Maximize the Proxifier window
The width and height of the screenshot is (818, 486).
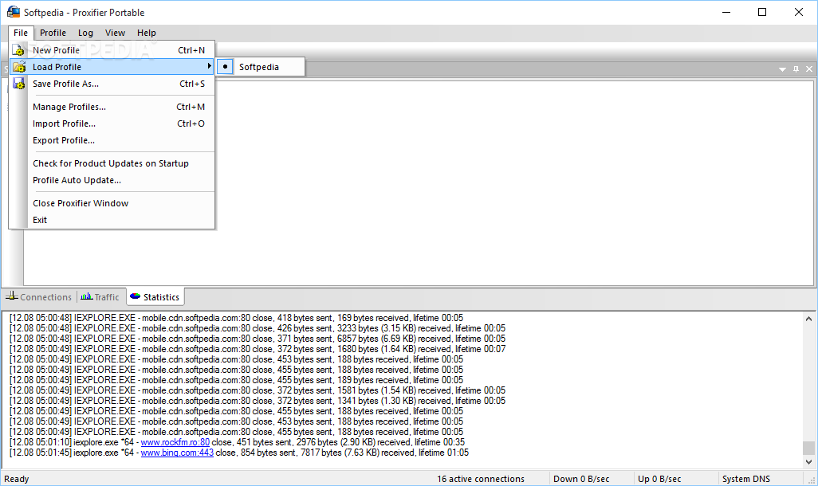click(x=762, y=12)
